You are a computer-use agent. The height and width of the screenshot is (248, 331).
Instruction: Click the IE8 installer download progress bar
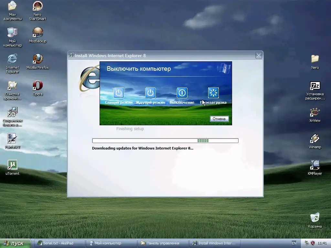click(x=165, y=141)
